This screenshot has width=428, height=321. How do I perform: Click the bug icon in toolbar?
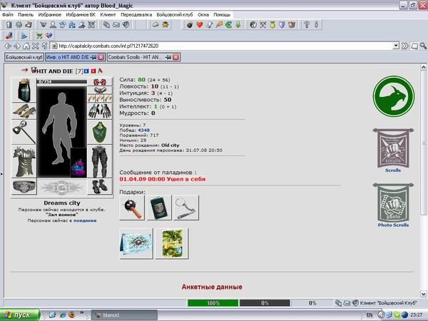165,25
